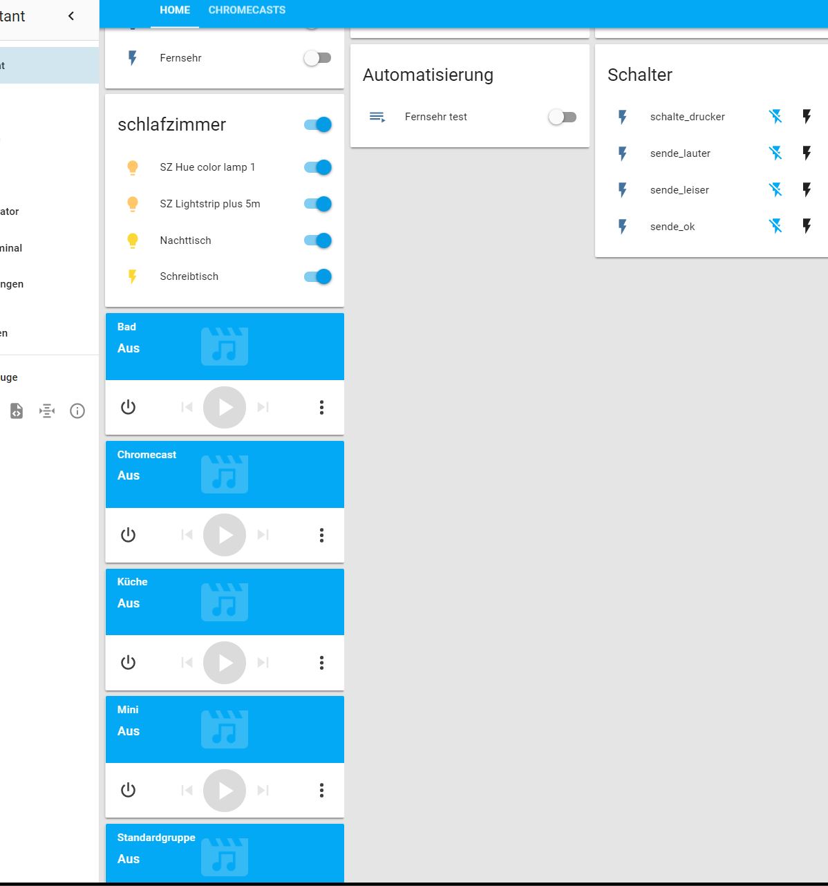
Task: Enable the Fernsehr test automation toggle
Action: [x=563, y=117]
